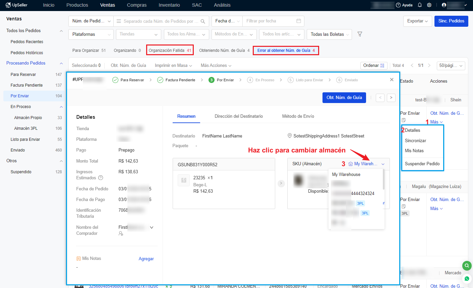Click the user account avatar icon
Viewport: 473px width, 288px height.
[x=444, y=5]
